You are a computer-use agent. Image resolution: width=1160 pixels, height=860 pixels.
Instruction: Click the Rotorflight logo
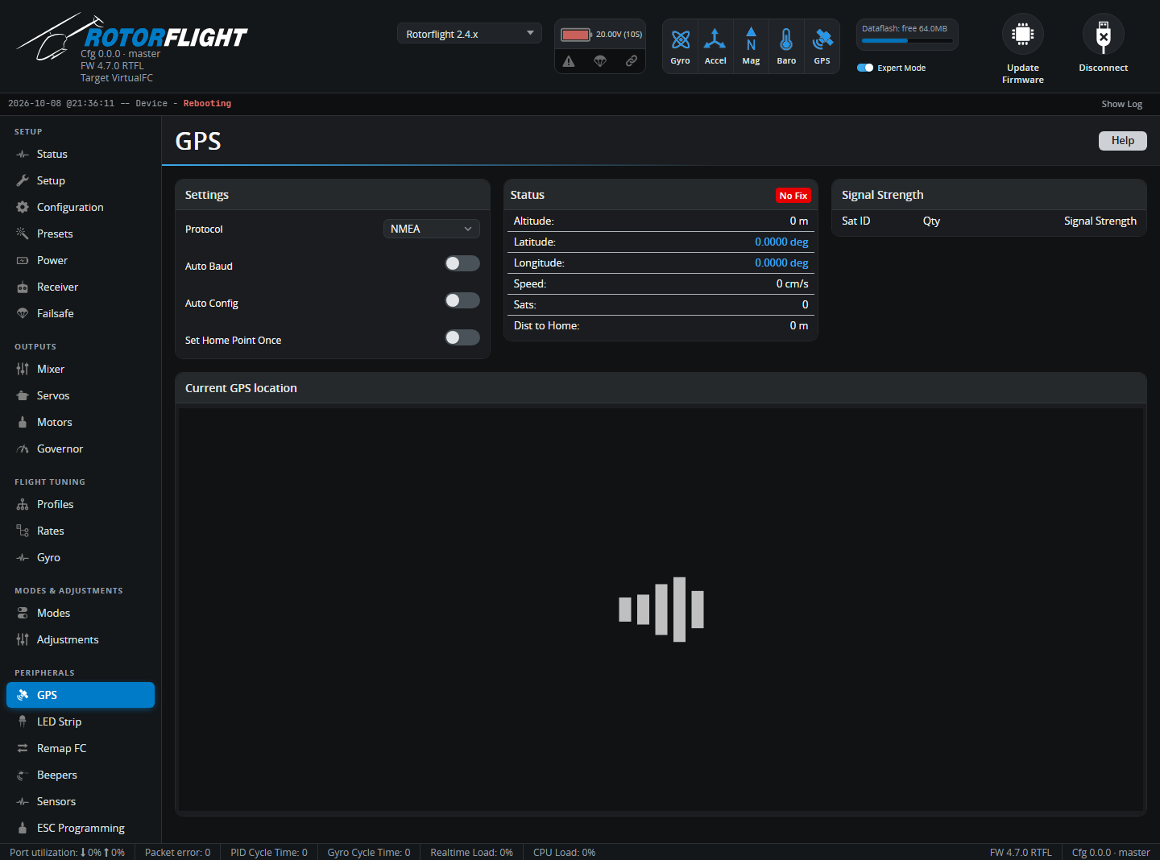132,36
